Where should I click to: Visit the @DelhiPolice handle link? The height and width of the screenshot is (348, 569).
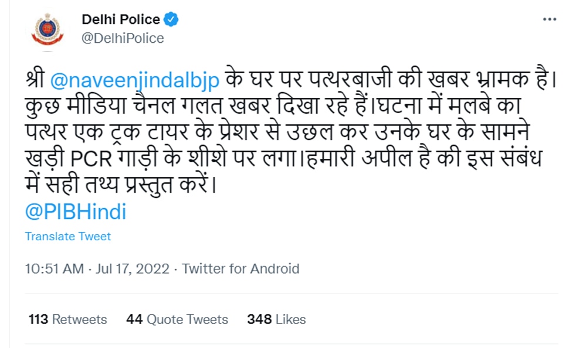click(x=123, y=39)
